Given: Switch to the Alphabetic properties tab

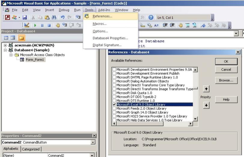Looking at the screenshot, I should tap(11, 149).
